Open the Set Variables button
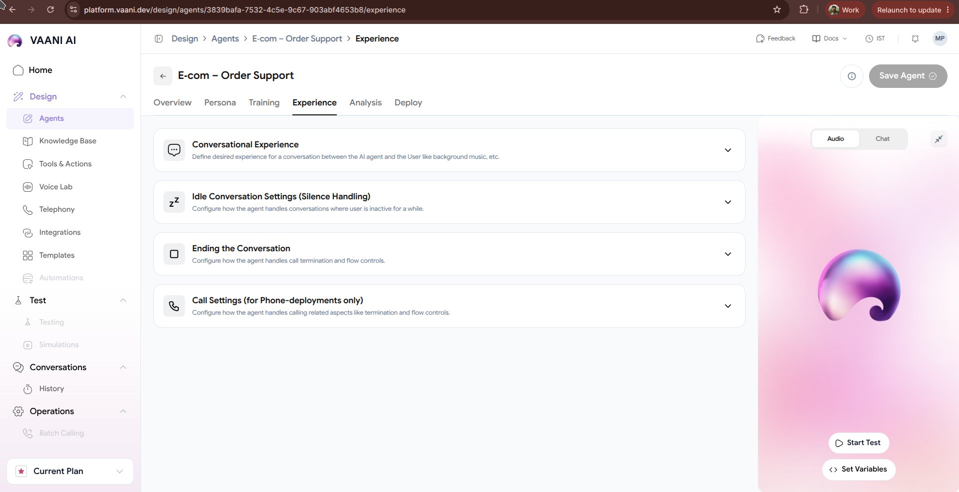 tap(859, 469)
